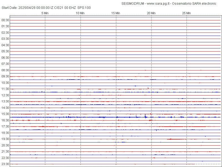
Task: Select the 15:30 row label
Action: [5, 114]
